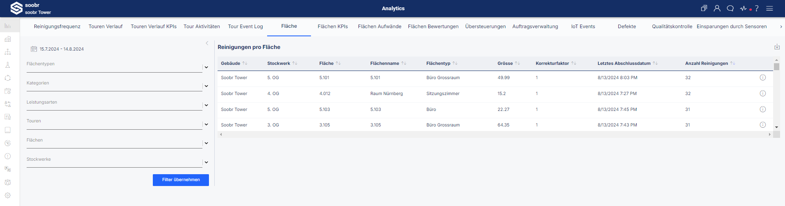Sort table by Stockwerk column

coord(282,63)
